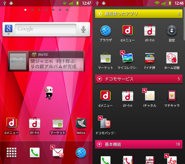Switch to the second home screen page dot

click(x=32, y=10)
